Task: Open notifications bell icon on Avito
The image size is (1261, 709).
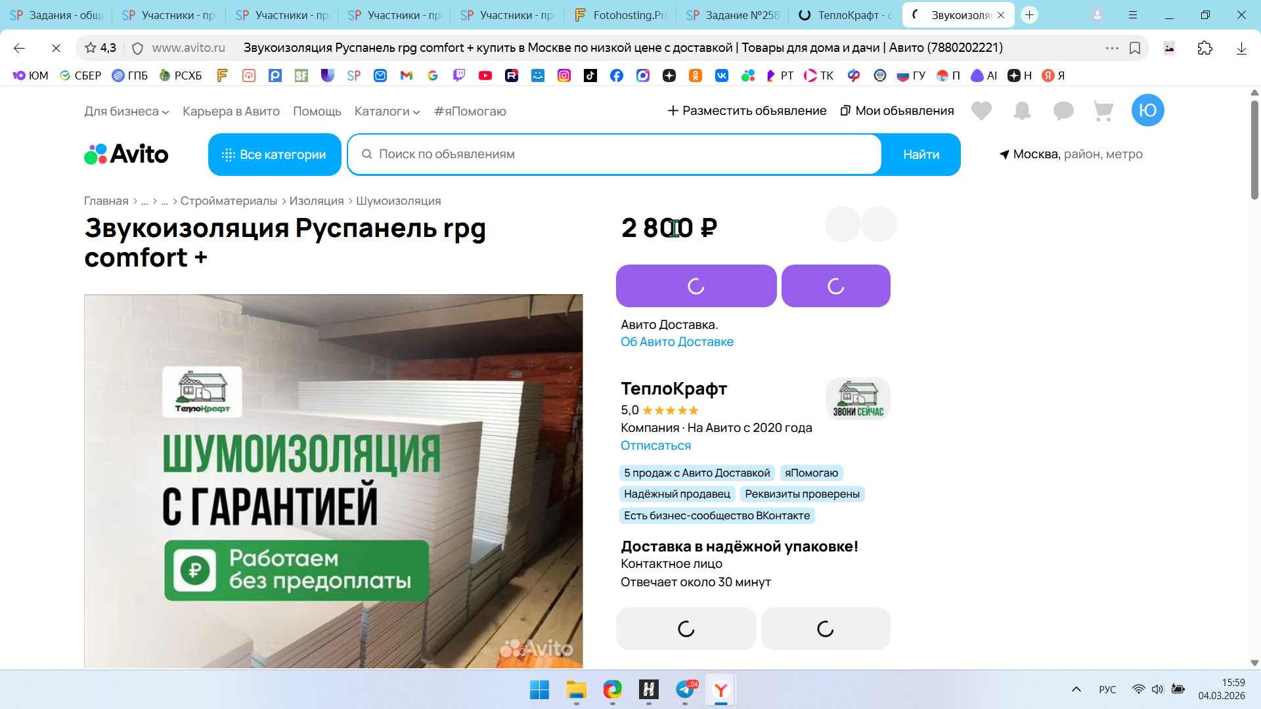Action: [1022, 111]
